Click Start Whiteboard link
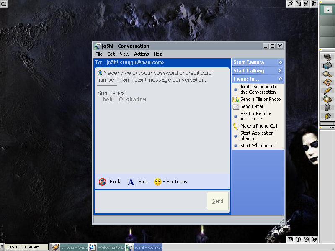The image size is (335, 251). pyautogui.click(x=258, y=146)
